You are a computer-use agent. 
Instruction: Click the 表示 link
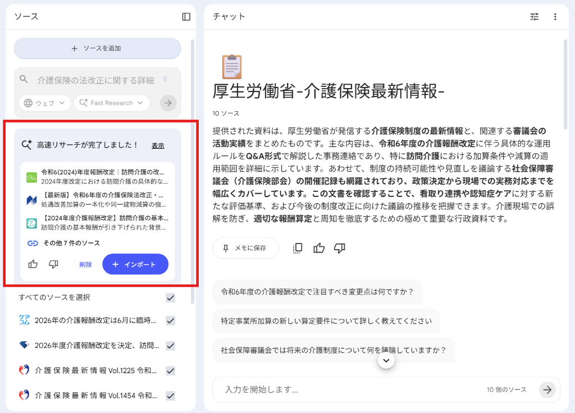(x=158, y=145)
